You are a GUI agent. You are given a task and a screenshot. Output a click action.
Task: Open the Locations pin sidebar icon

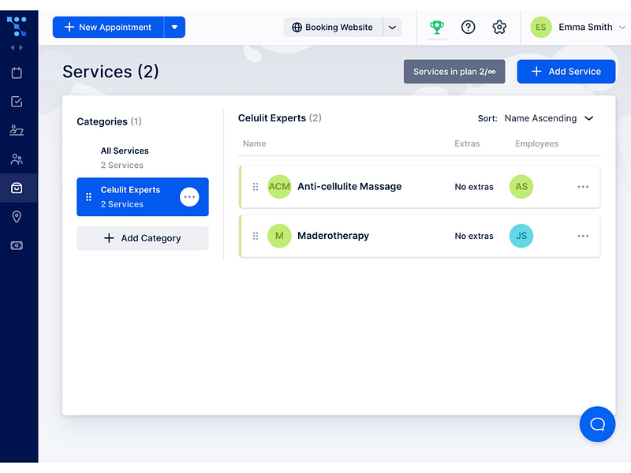coord(17,217)
